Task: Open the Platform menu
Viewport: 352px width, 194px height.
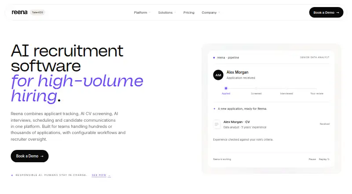Action: [140, 13]
